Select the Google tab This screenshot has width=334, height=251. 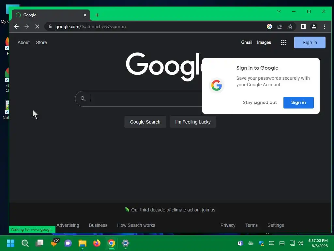pos(51,15)
